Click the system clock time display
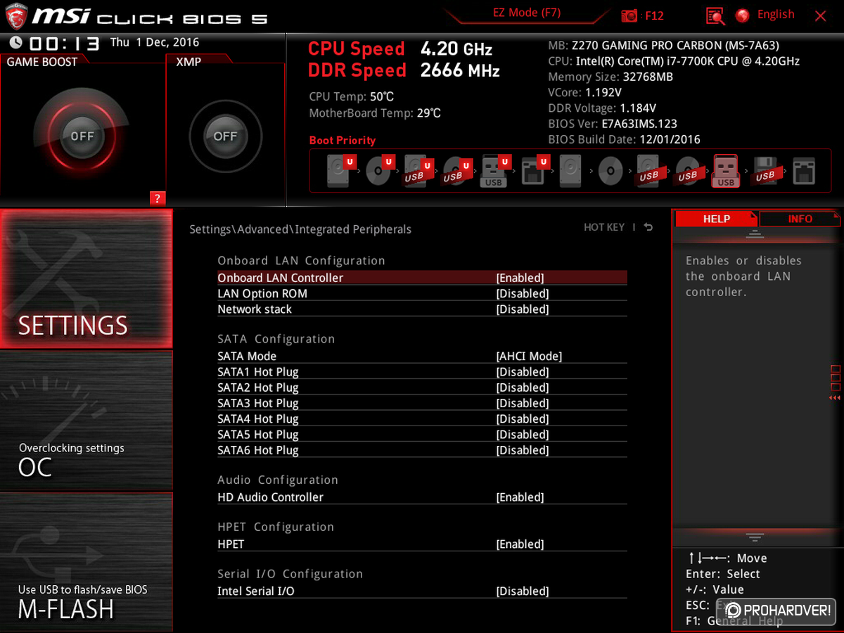The image size is (844, 633). point(65,44)
